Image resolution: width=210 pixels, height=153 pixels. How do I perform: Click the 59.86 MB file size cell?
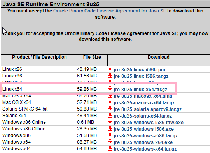tap(87, 89)
